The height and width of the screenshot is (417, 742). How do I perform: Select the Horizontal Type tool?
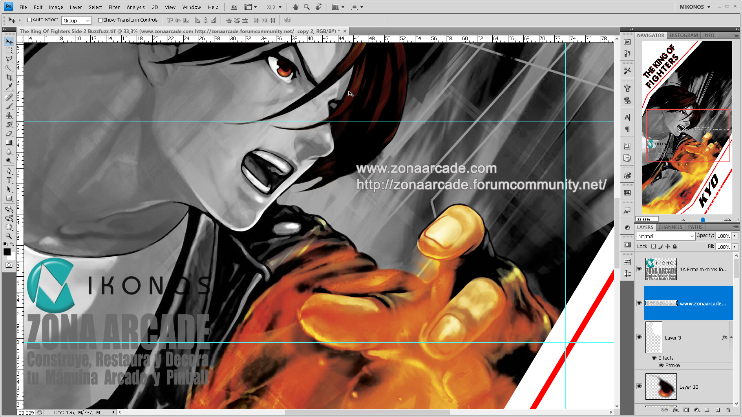click(9, 180)
